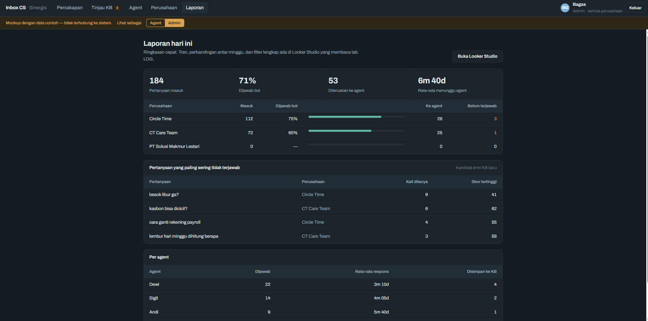648x321 pixels.
Task: Click the Inbox CS logo text
Action: click(x=16, y=8)
